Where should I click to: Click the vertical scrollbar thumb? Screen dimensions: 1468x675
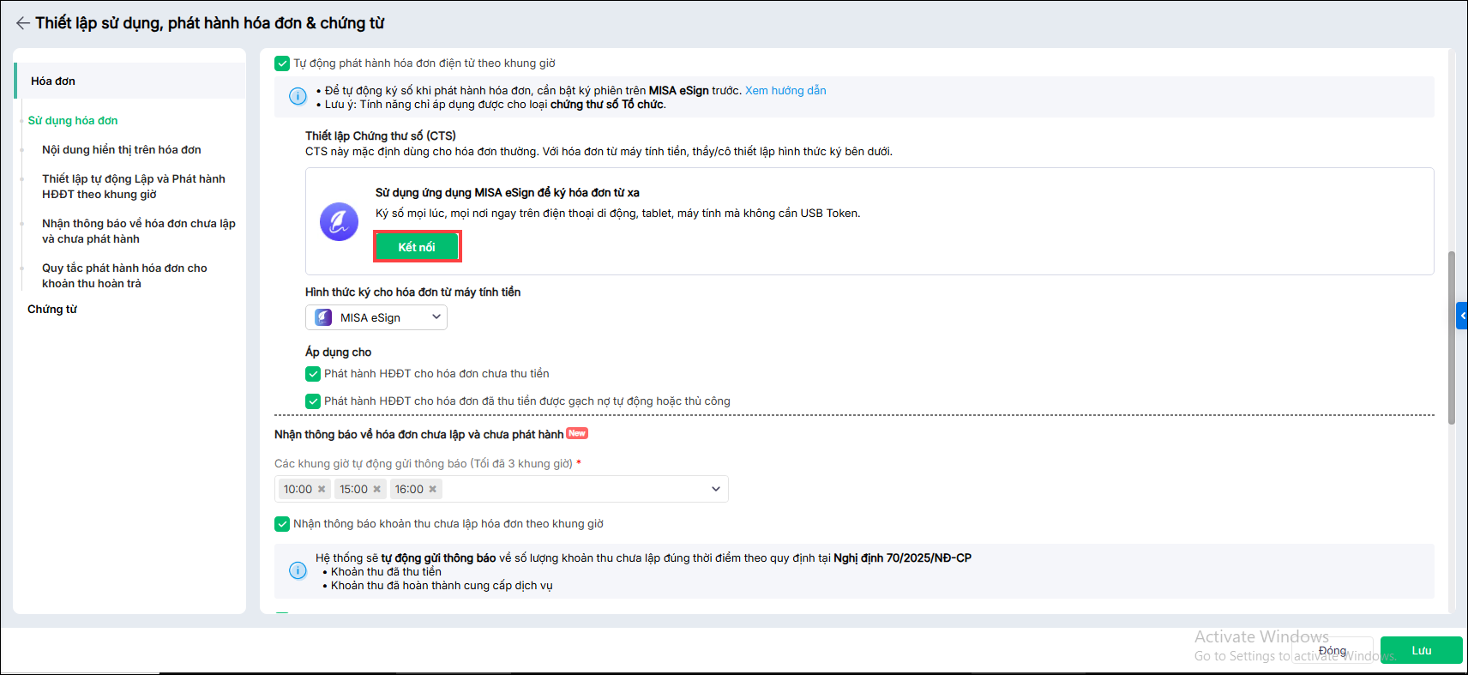click(x=1451, y=337)
